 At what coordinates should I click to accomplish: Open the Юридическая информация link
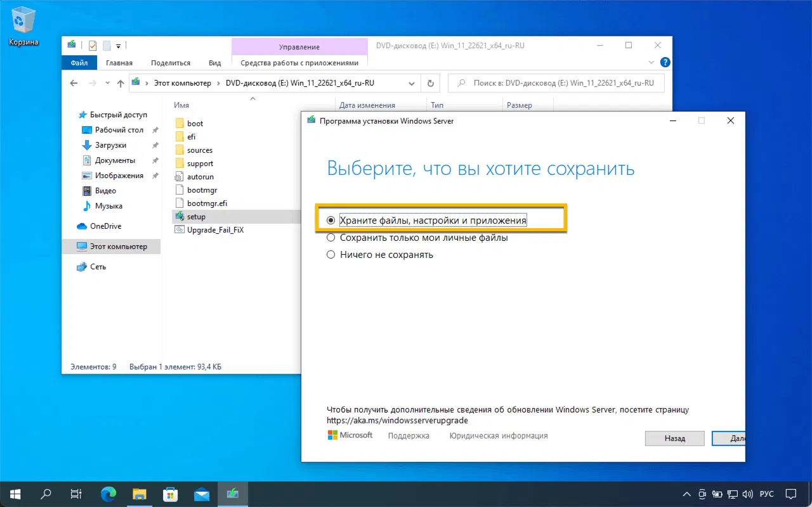point(498,436)
